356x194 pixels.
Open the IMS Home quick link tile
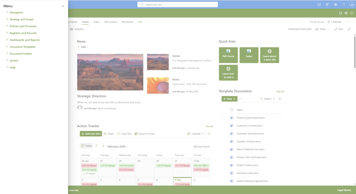(x=228, y=55)
